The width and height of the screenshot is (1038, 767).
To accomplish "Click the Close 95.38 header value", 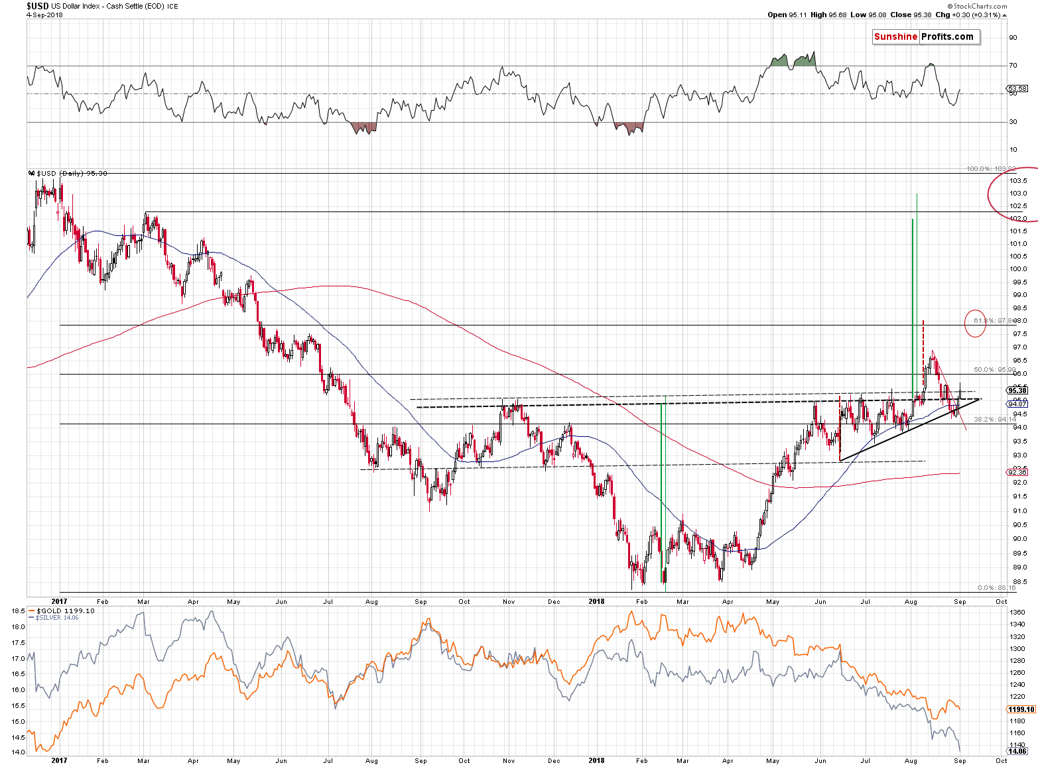I will pos(910,15).
